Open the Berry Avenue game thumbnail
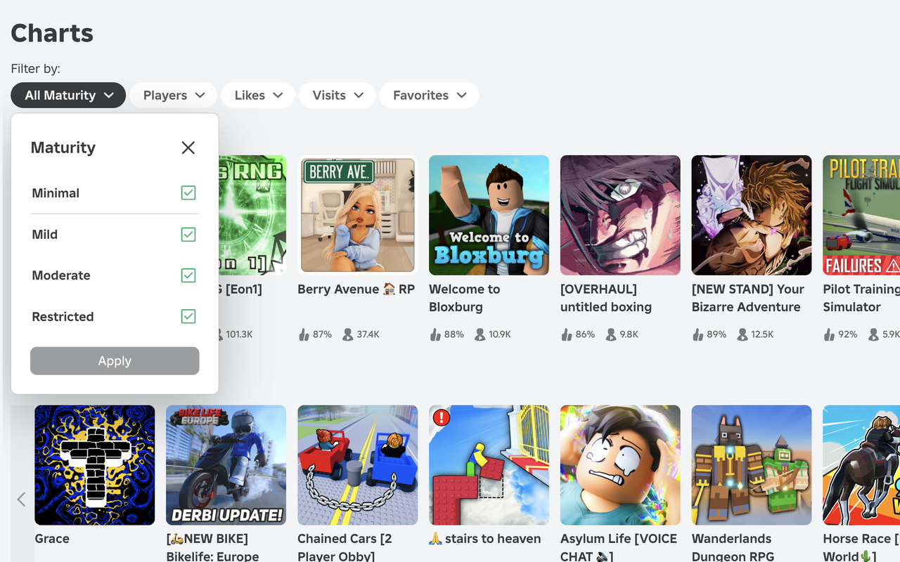This screenshot has width=900, height=562. pos(357,215)
